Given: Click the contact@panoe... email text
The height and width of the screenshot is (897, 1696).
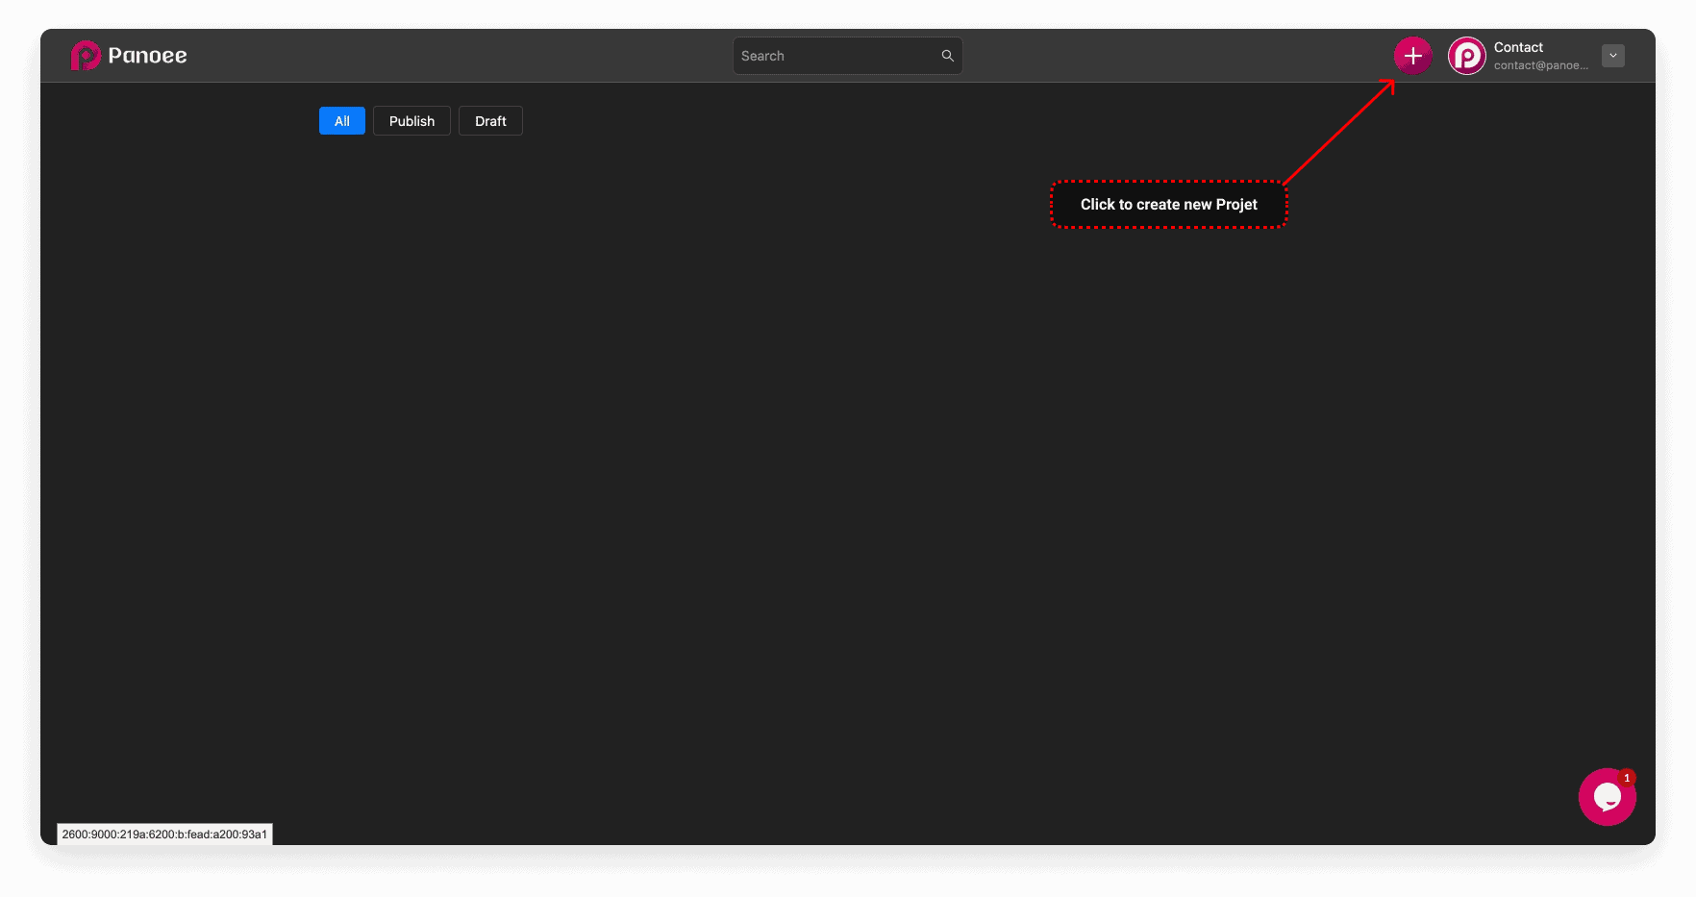Looking at the screenshot, I should pyautogui.click(x=1540, y=65).
